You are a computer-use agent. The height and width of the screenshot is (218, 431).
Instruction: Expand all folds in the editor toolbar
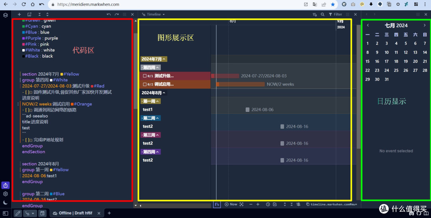(x=47, y=14)
